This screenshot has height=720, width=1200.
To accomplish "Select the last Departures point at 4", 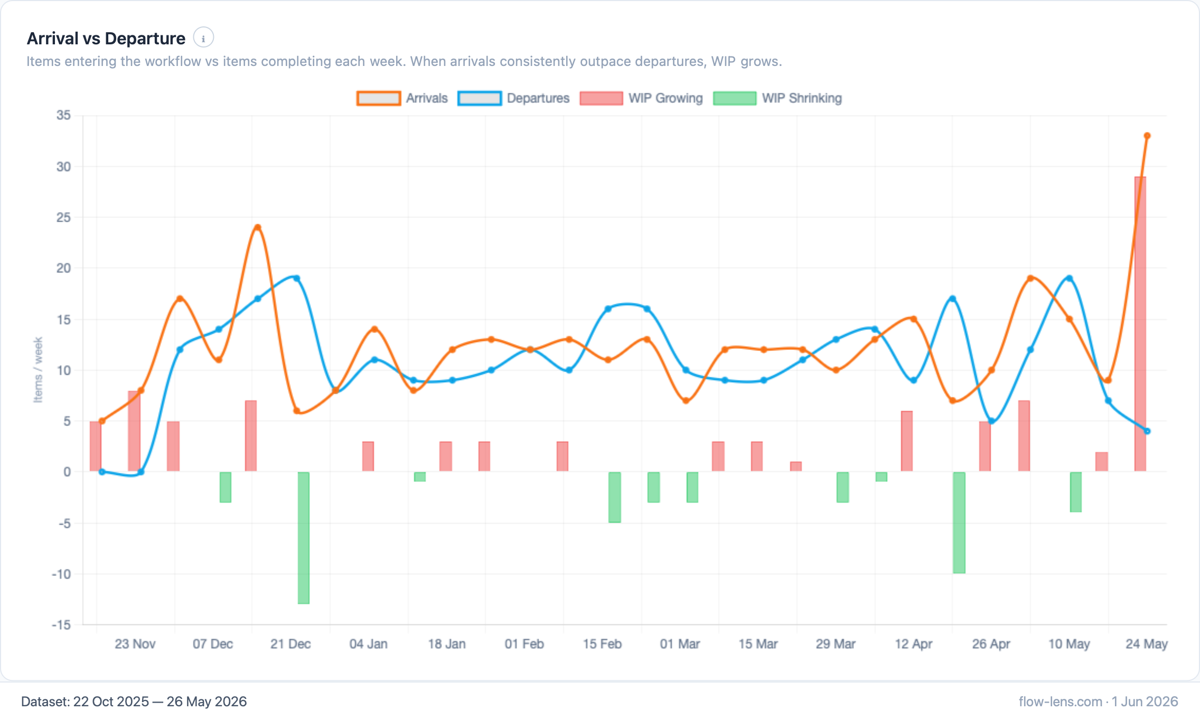I will 1147,431.
